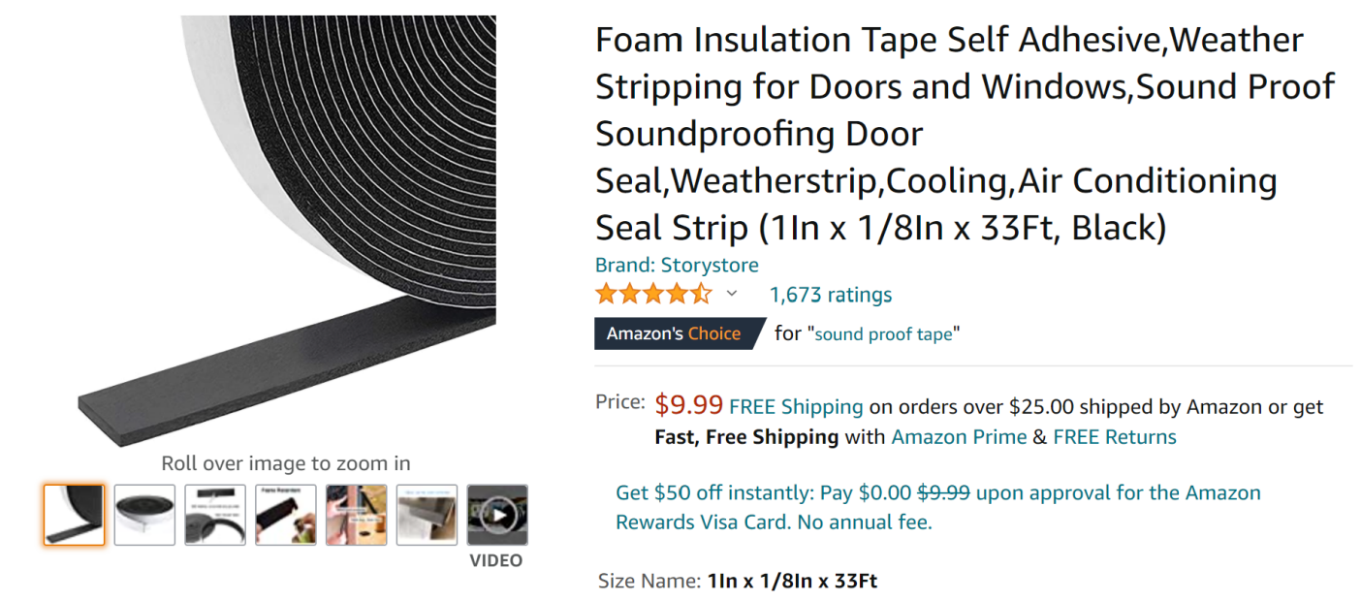This screenshot has height=601, width=1361.
Task: Click the Brand: Storystore link
Action: 677,265
